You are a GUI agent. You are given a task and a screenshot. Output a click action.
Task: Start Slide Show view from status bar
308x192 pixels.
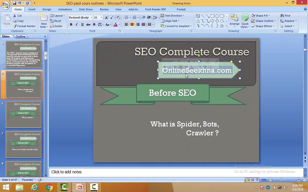click(x=257, y=180)
